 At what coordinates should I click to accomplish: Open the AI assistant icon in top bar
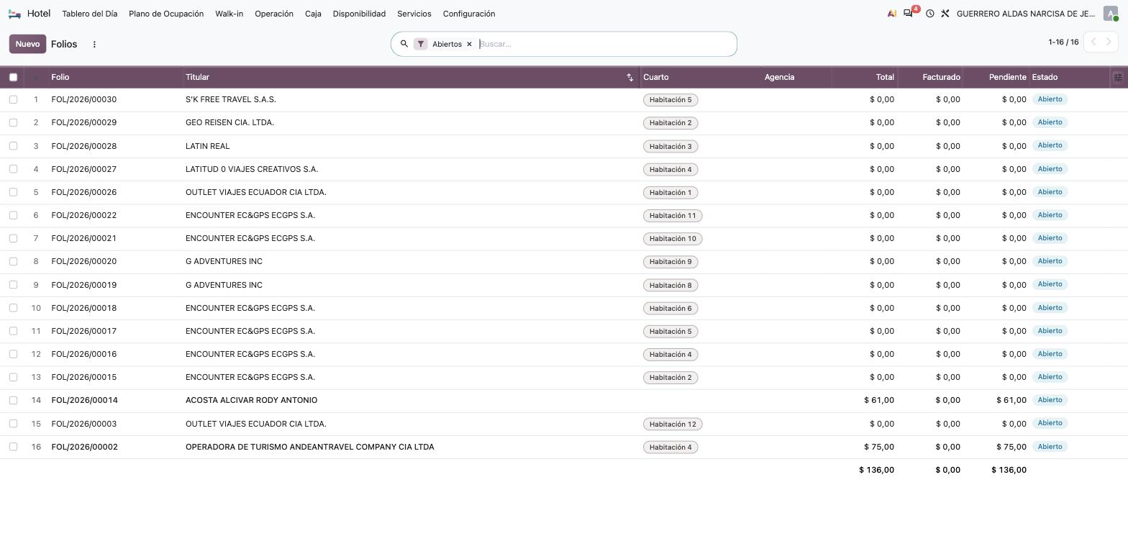(x=892, y=14)
